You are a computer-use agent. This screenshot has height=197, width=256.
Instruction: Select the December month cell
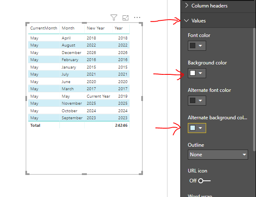(x=71, y=52)
